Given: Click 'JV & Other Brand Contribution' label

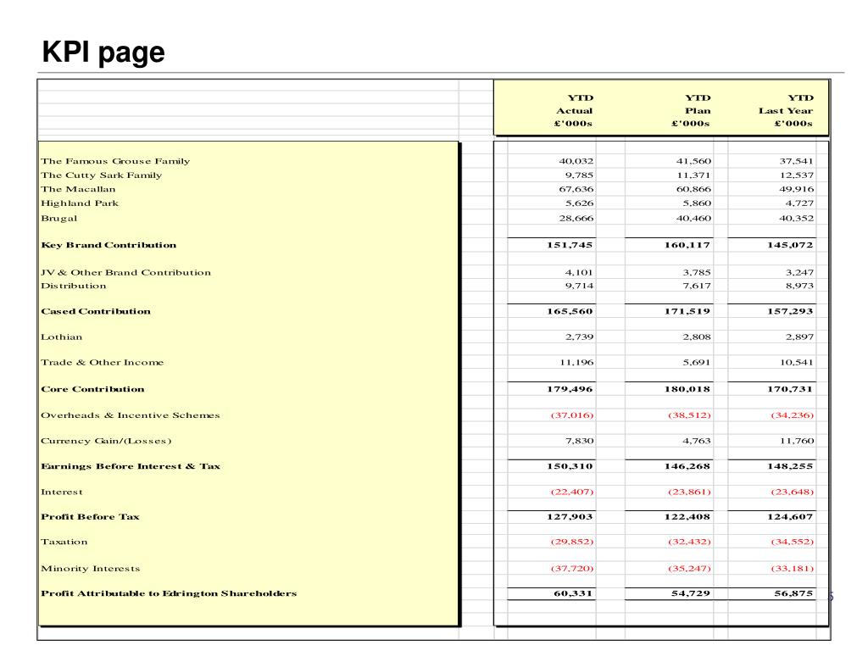Looking at the screenshot, I should (x=125, y=272).
